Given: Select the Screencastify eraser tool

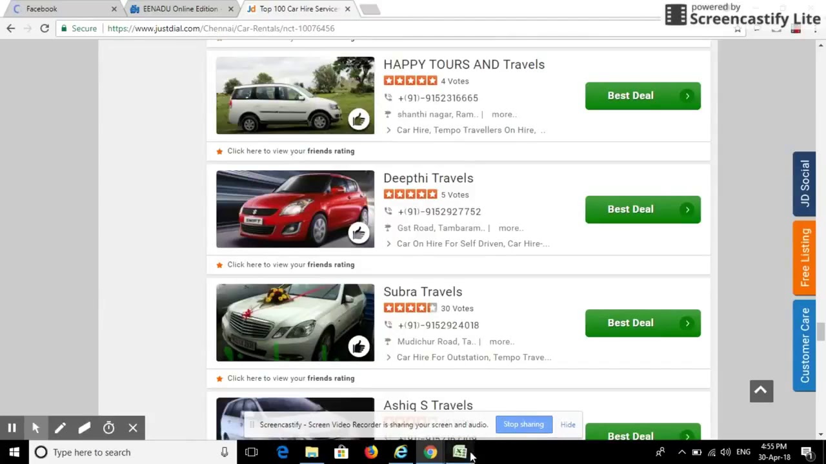Looking at the screenshot, I should click(x=85, y=428).
